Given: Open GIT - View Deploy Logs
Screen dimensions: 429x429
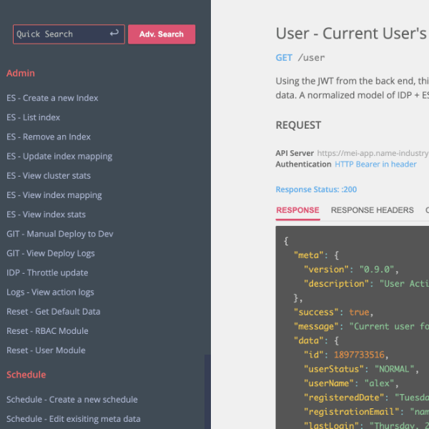Looking at the screenshot, I should point(51,253).
